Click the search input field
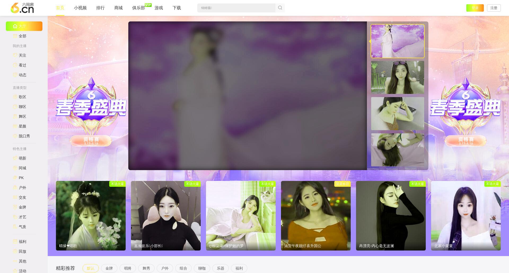 pyautogui.click(x=236, y=8)
